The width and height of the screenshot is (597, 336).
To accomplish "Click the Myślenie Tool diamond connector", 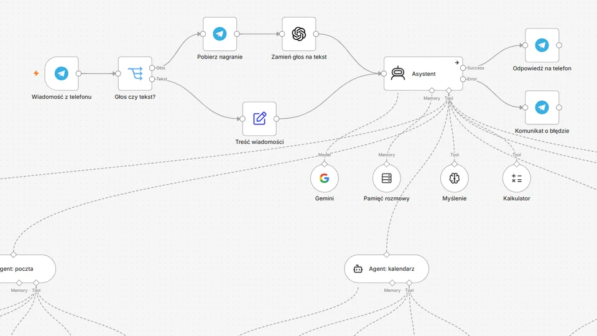I will coord(454,164).
